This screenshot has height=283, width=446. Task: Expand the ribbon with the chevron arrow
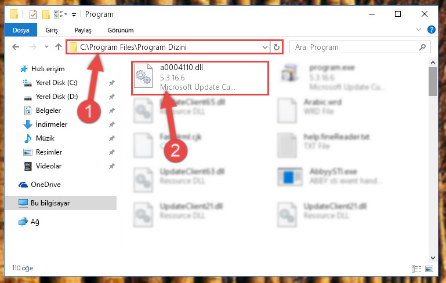(419, 30)
